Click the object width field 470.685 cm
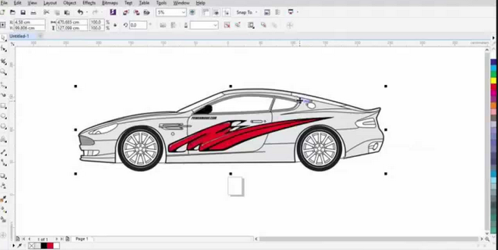The width and height of the screenshot is (498, 250). click(x=72, y=22)
